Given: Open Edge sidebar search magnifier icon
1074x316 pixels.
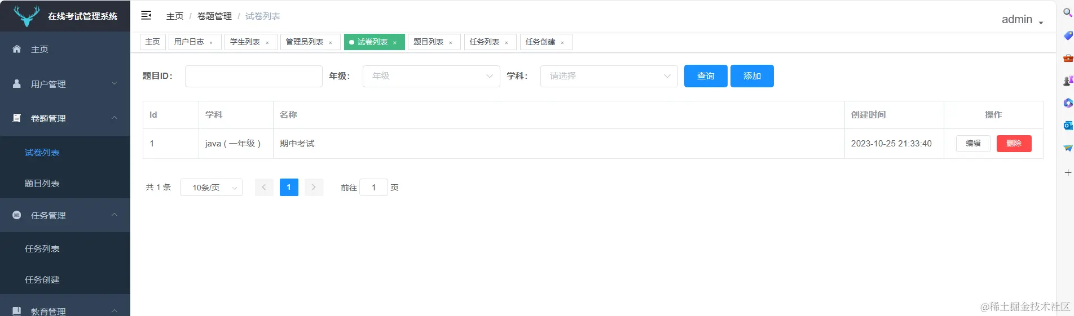Looking at the screenshot, I should pos(1067,12).
